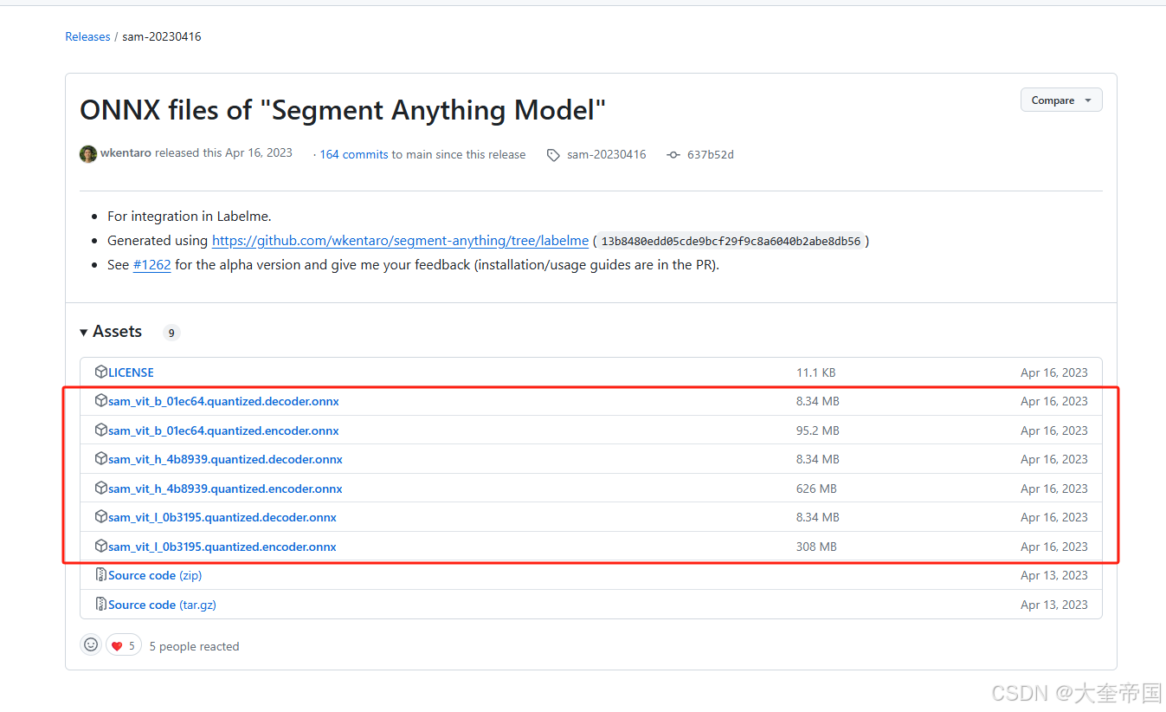Viewport: 1166px width, 712px height.
Task: Click the Apr 16, 2023 date in the LICENSE row
Action: pyautogui.click(x=1054, y=372)
